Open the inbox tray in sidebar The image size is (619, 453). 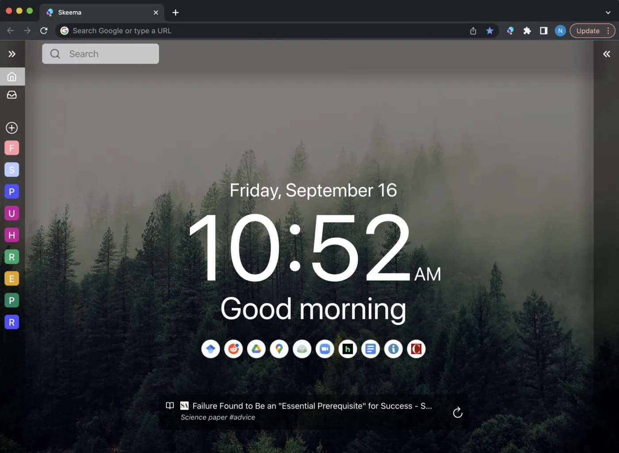pos(12,95)
